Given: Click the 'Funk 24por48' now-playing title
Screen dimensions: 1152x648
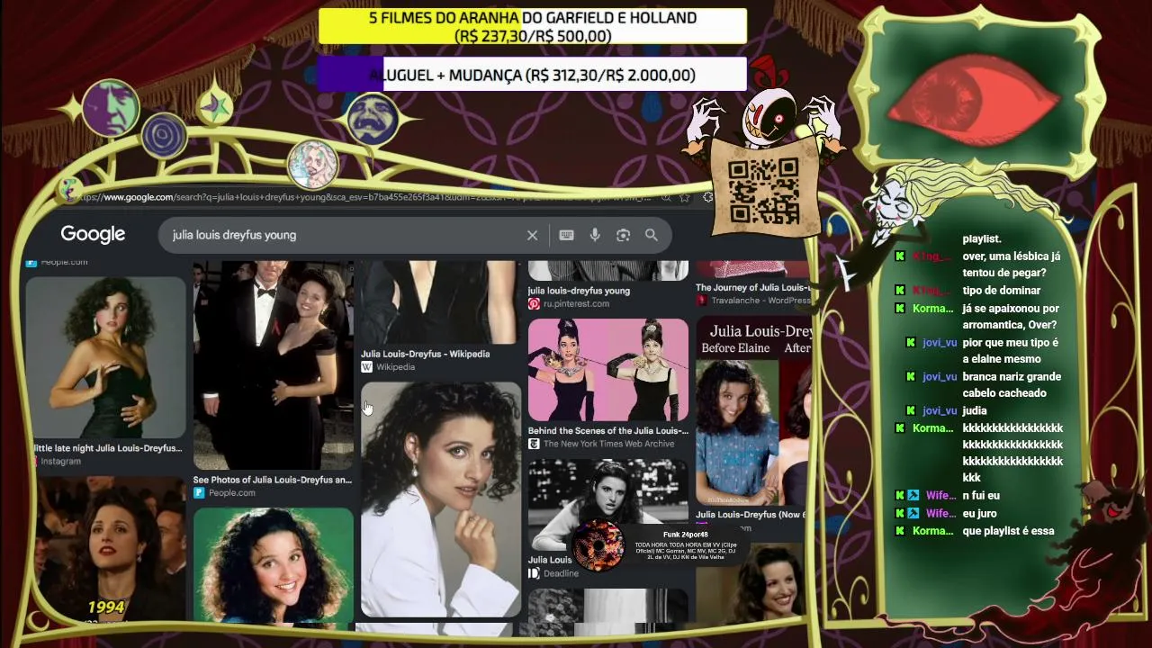Looking at the screenshot, I should click(686, 535).
